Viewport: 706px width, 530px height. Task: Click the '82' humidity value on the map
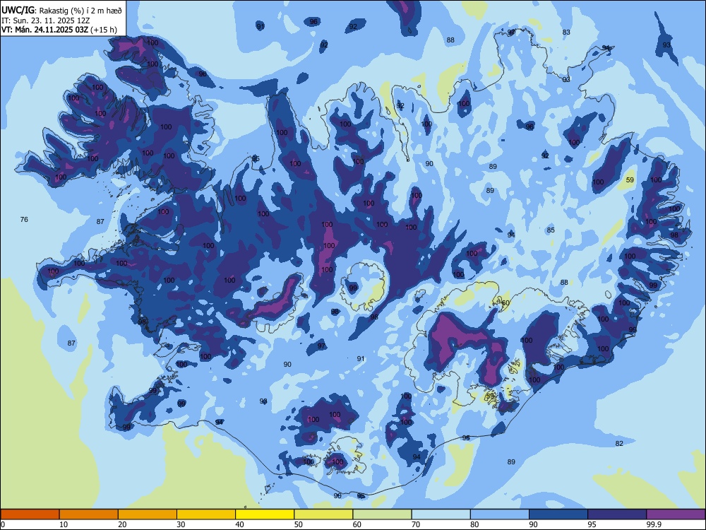point(619,444)
